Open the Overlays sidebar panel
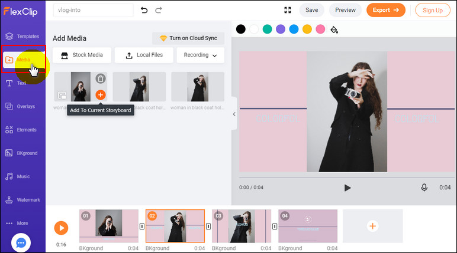457x253 pixels. click(x=20, y=106)
